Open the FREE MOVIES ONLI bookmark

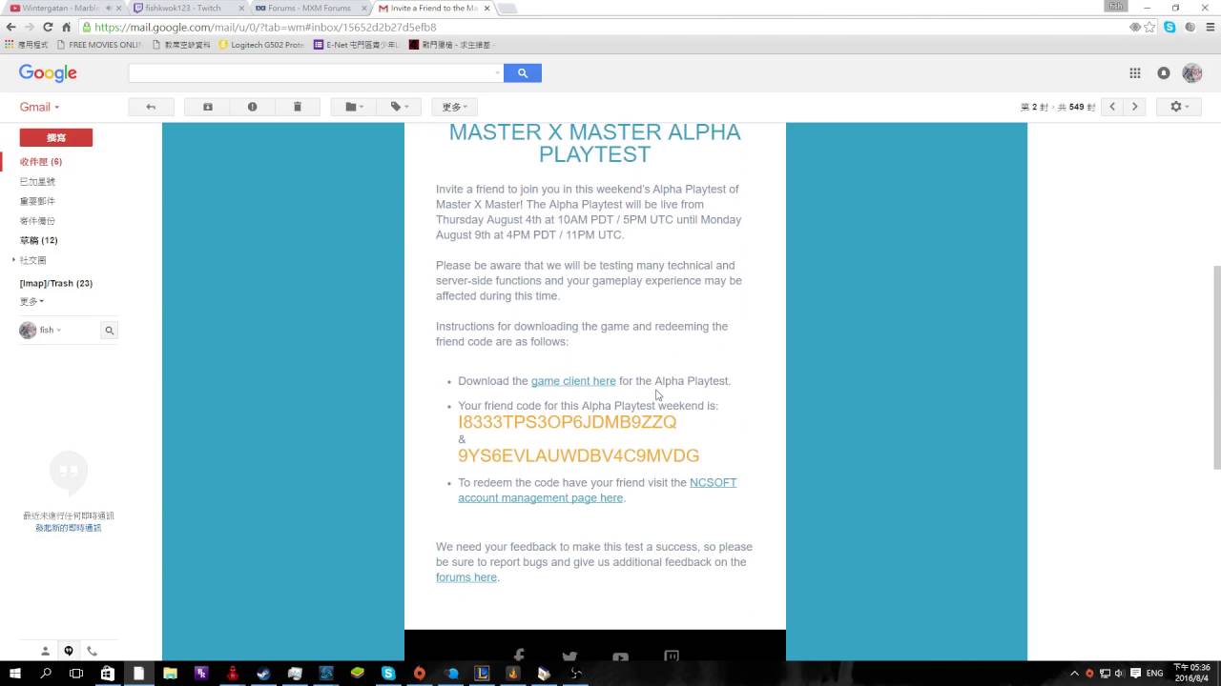[x=98, y=45]
